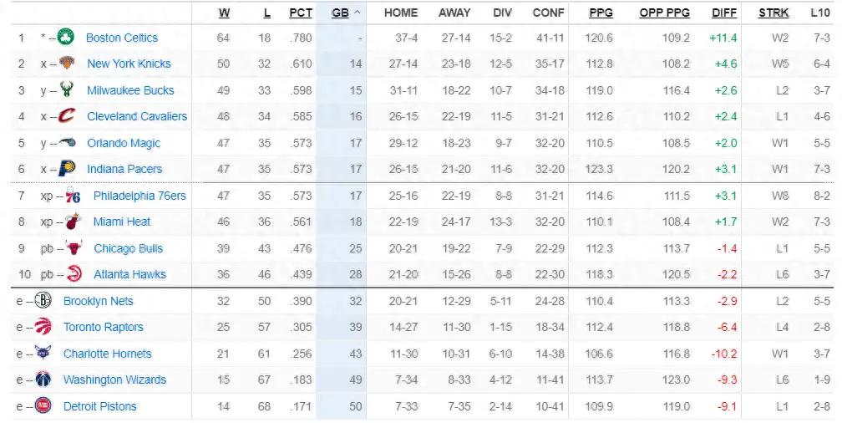Viewport: 842px width, 423px height.
Task: Click the Brooklyn Nets logo icon
Action: [x=43, y=300]
